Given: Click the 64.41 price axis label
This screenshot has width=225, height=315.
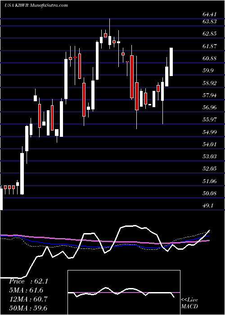Looking at the screenshot, I should pos(209,14).
